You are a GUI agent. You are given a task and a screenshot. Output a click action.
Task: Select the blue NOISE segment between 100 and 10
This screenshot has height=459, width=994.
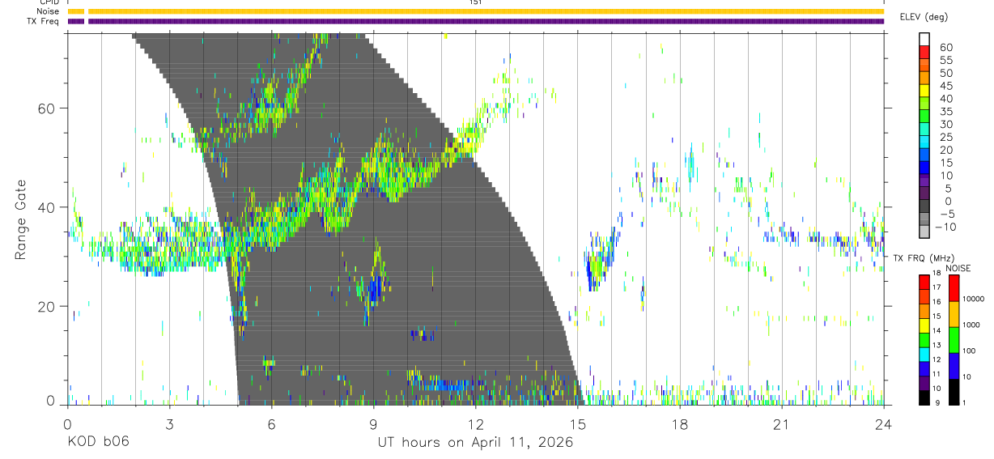coord(954,365)
